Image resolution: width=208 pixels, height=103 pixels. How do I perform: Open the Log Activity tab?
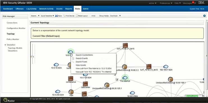pos(31,9)
